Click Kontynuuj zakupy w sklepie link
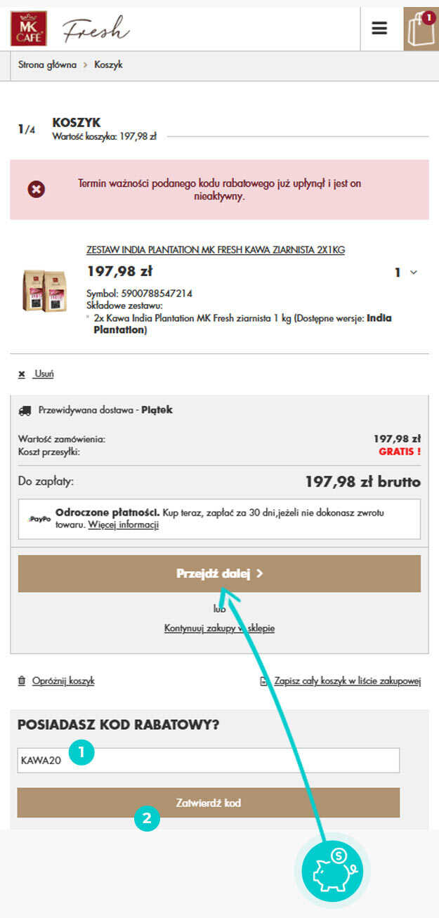 219,628
